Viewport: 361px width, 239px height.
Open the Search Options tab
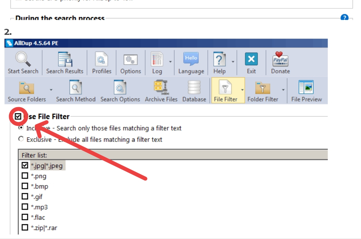(120, 90)
